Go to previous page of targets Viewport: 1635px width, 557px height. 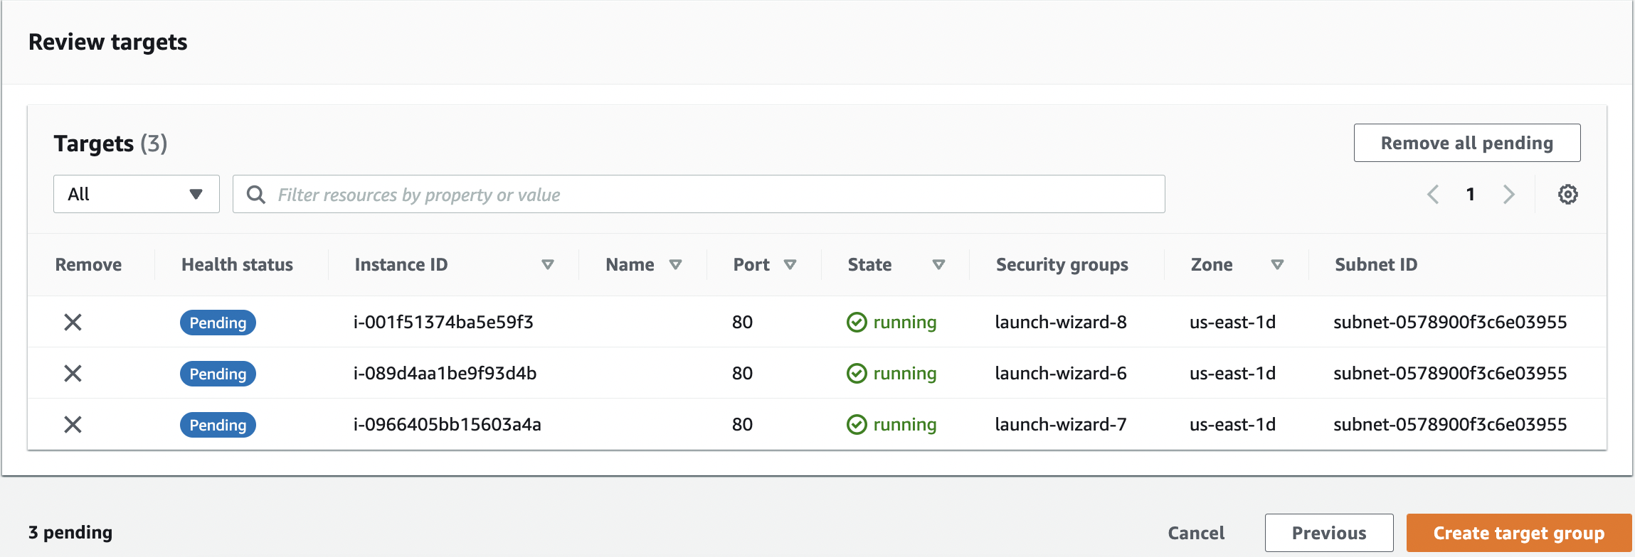(x=1433, y=195)
